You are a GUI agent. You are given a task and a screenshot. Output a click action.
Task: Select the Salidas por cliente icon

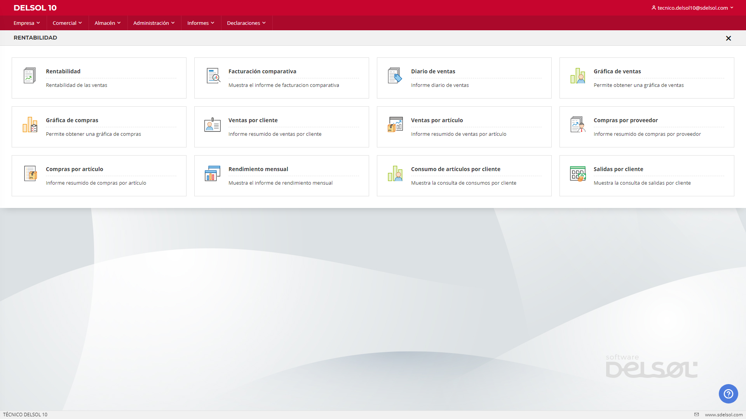[x=578, y=173]
